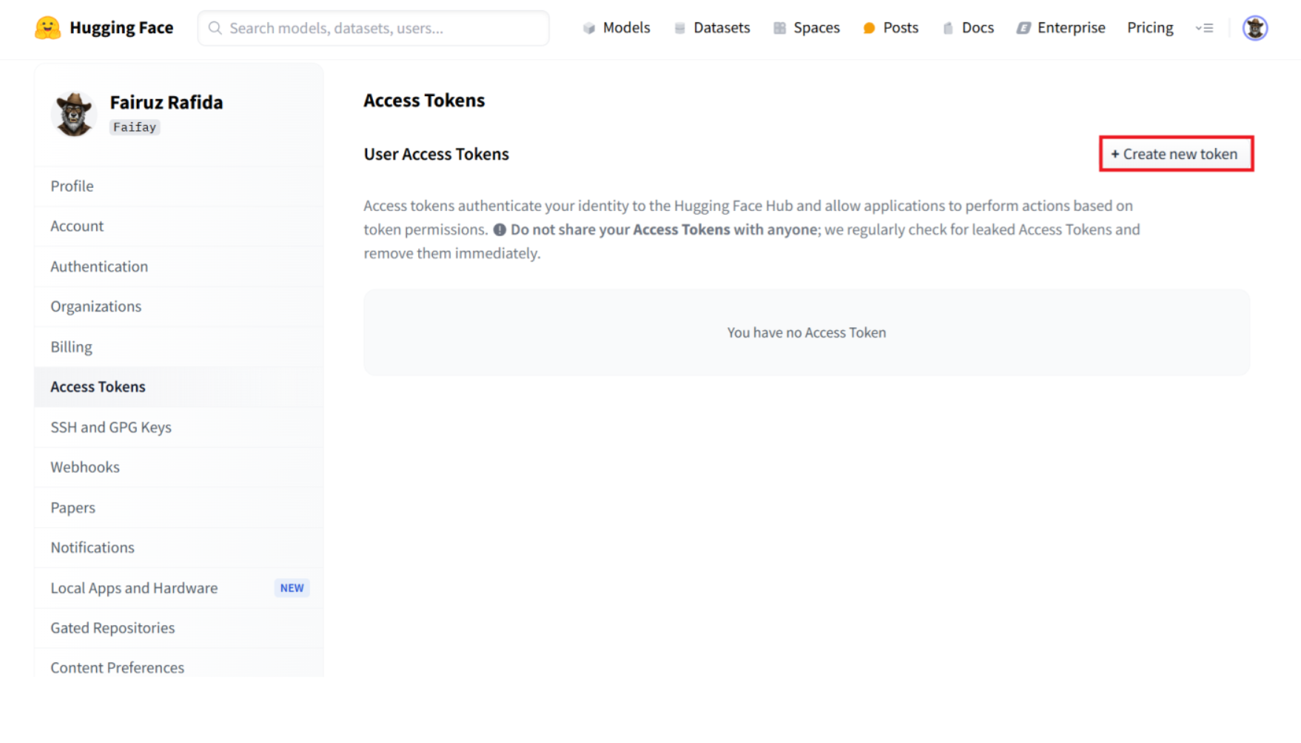This screenshot has height=743, width=1301.
Task: Click the Create new token button
Action: coord(1175,154)
